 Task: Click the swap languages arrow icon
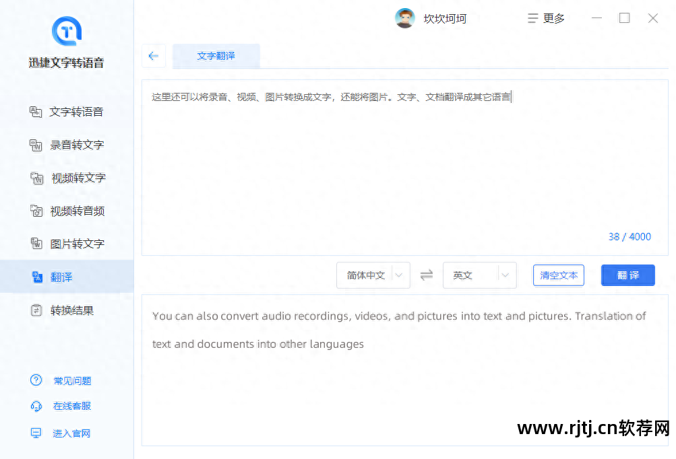pyautogui.click(x=426, y=275)
